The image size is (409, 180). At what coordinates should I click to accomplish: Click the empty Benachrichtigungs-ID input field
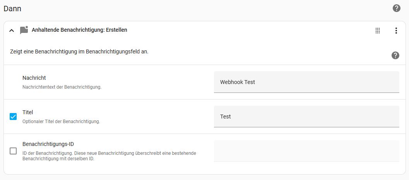(306, 151)
